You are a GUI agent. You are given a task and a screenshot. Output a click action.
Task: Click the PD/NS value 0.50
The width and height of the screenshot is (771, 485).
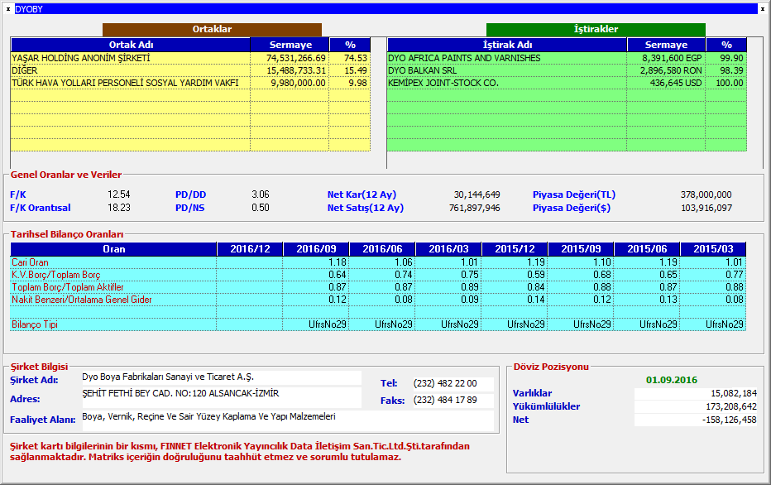(261, 208)
